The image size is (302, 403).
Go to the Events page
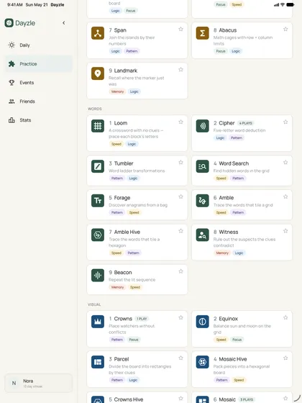coord(39,83)
